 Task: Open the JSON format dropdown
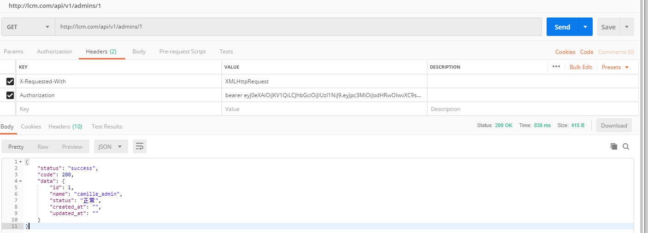pos(111,146)
